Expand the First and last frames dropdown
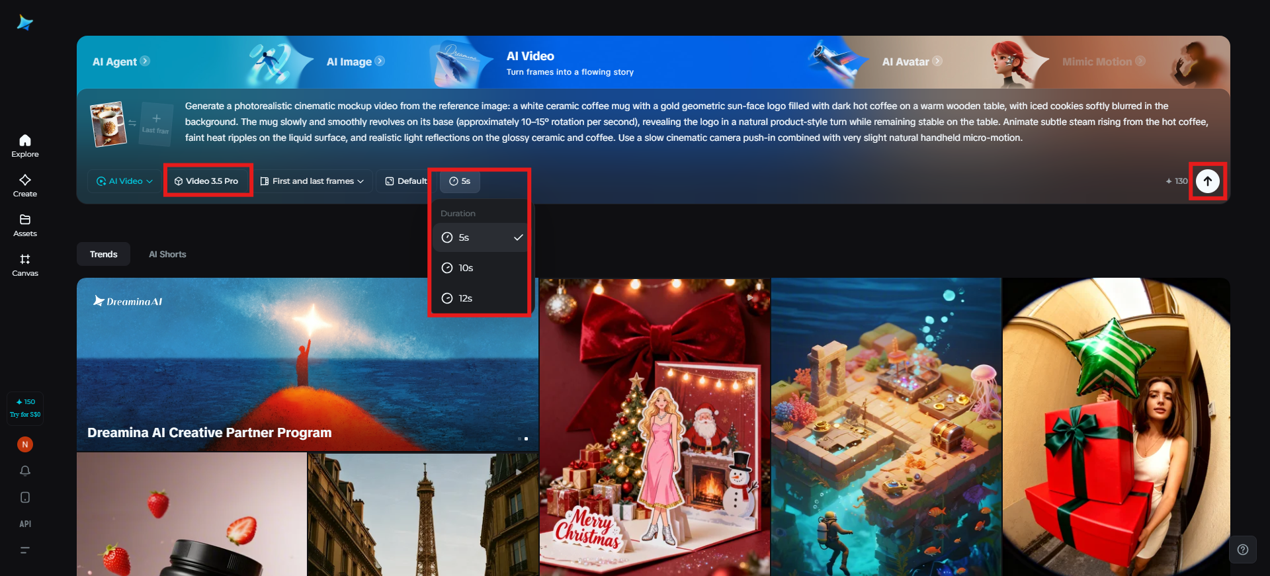1270x576 pixels. [x=312, y=181]
